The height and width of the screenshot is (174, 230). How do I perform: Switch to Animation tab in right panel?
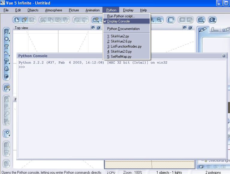point(226,30)
